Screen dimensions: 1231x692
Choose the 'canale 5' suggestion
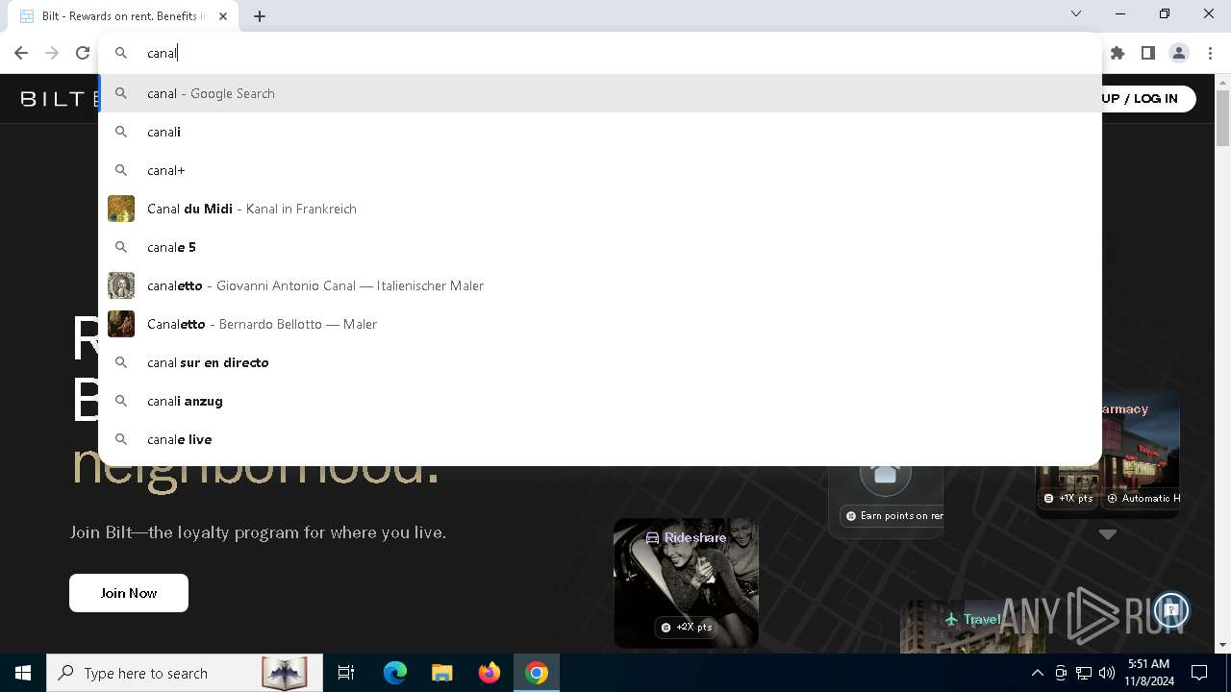[601, 247]
